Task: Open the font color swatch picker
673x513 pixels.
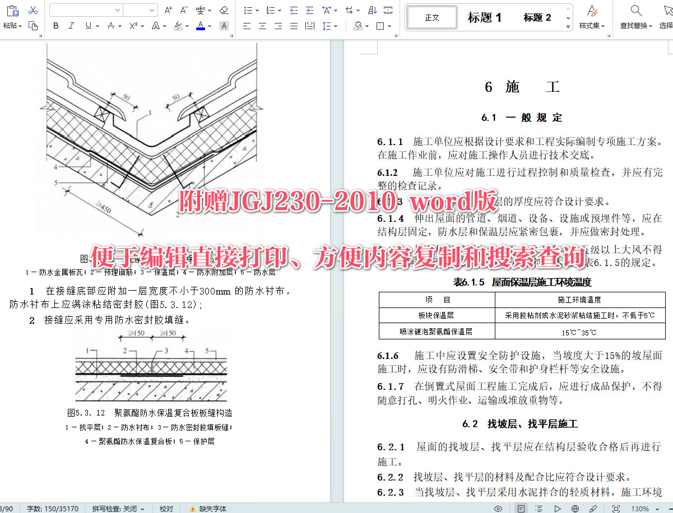Action: tap(208, 26)
